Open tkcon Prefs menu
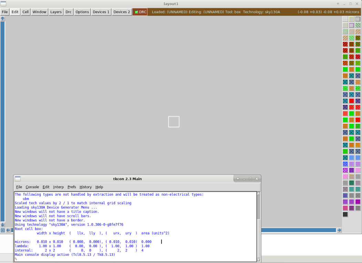 tap(72, 187)
